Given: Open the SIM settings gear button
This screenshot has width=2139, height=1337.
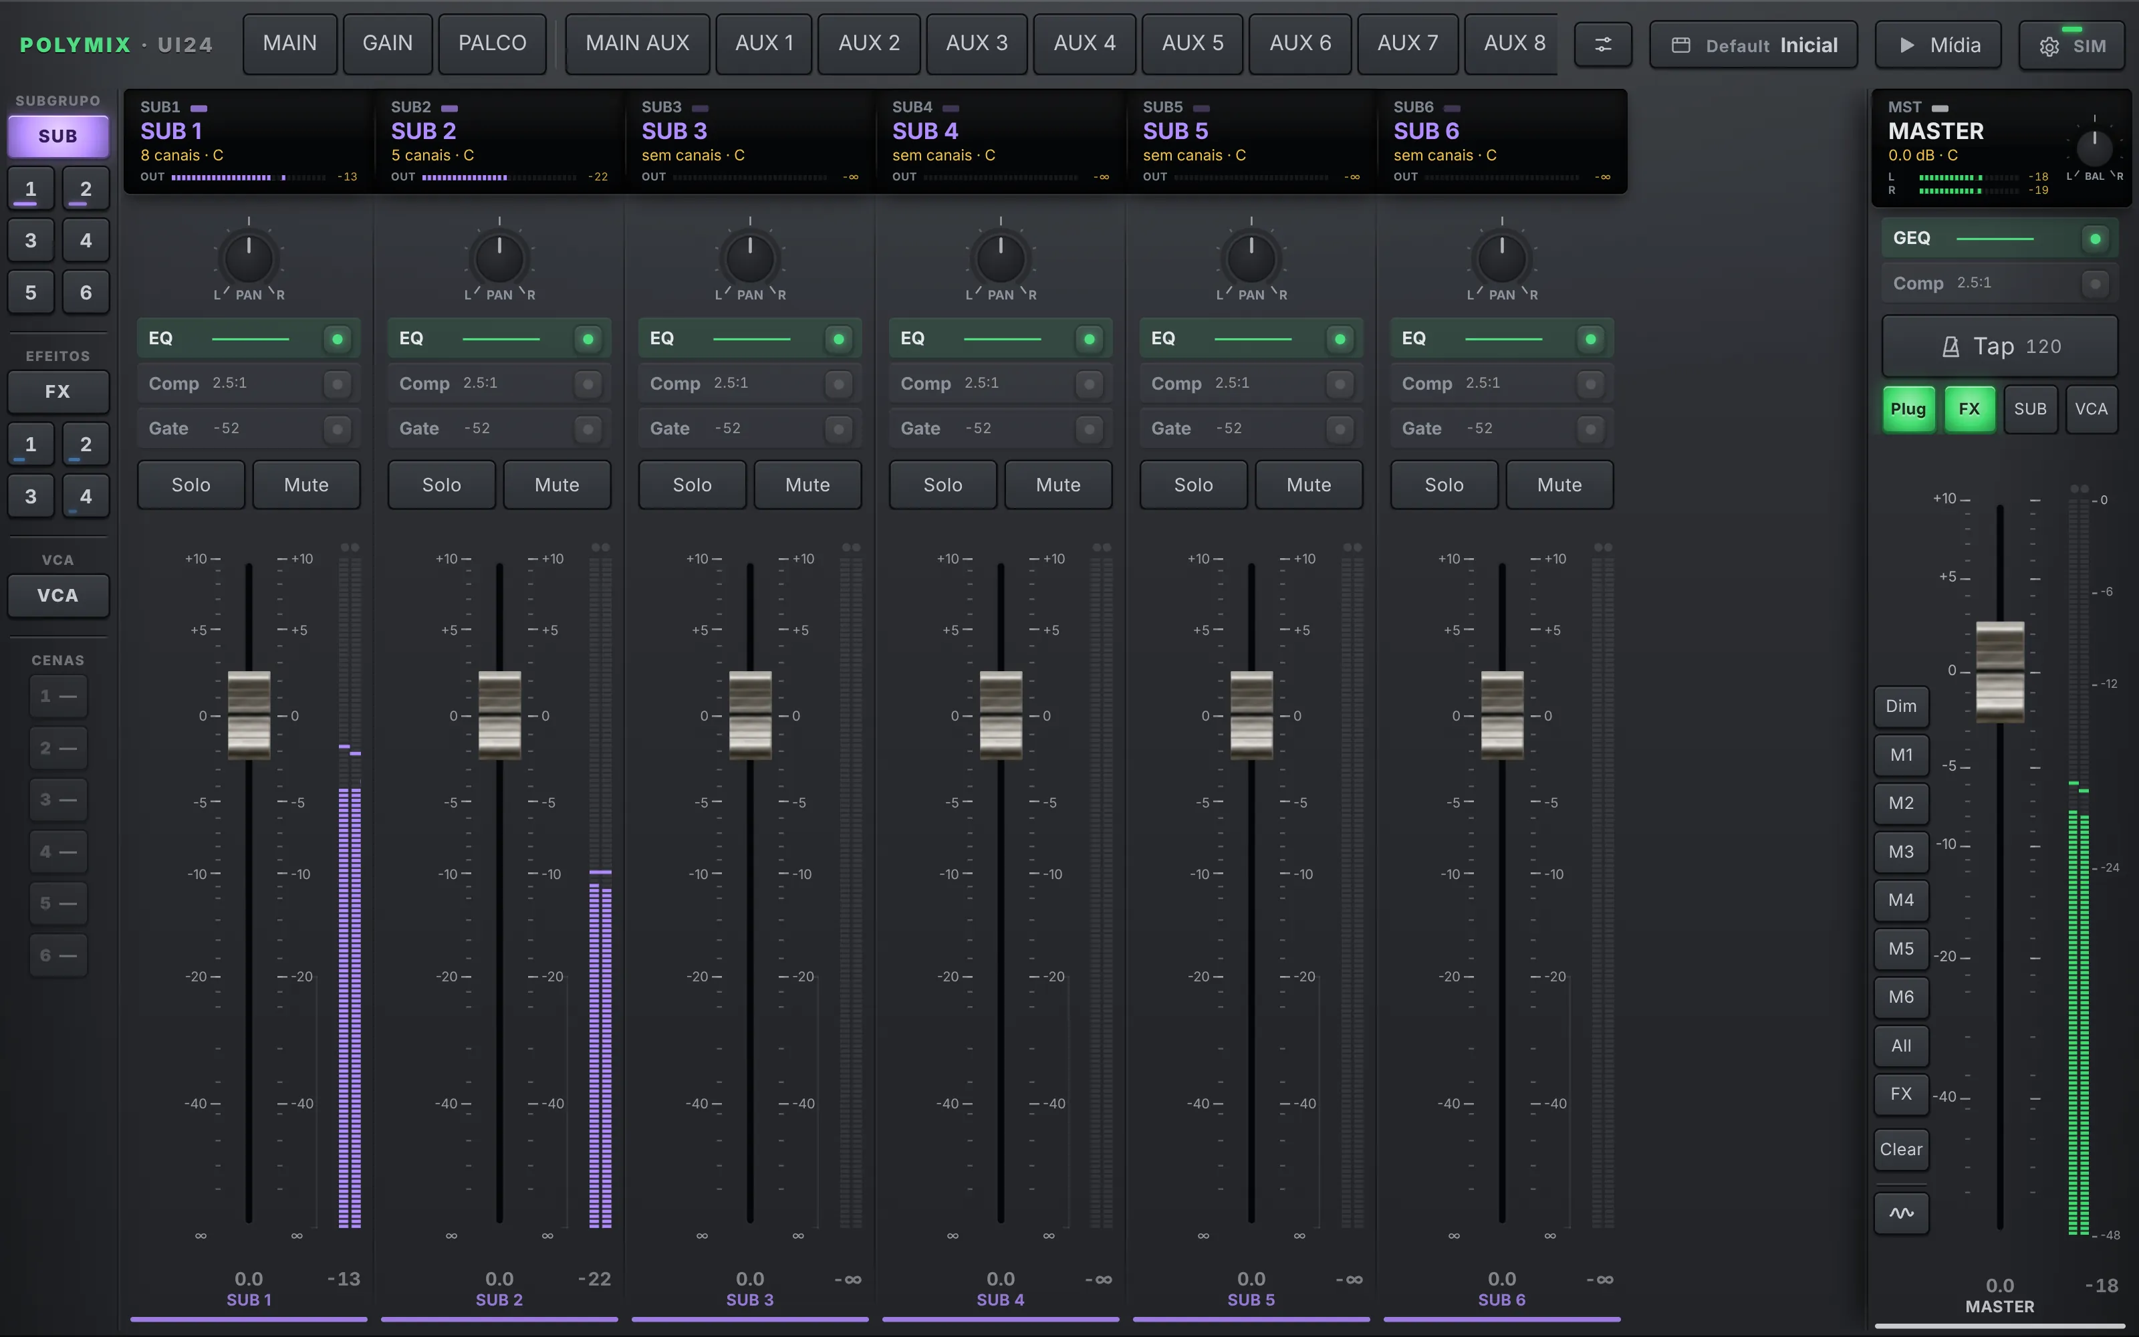Looking at the screenshot, I should (2072, 45).
